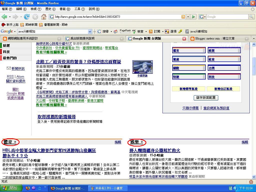
Task: Open the 檢視 menu
Action: pos(36,9)
